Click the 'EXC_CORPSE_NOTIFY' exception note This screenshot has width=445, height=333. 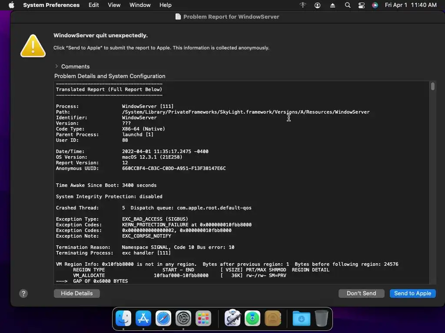(146, 236)
